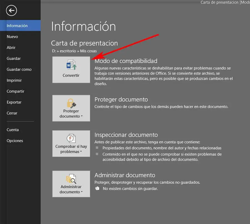
Task: Click the 'Inspeccionar documento' heading
Action: click(126, 135)
